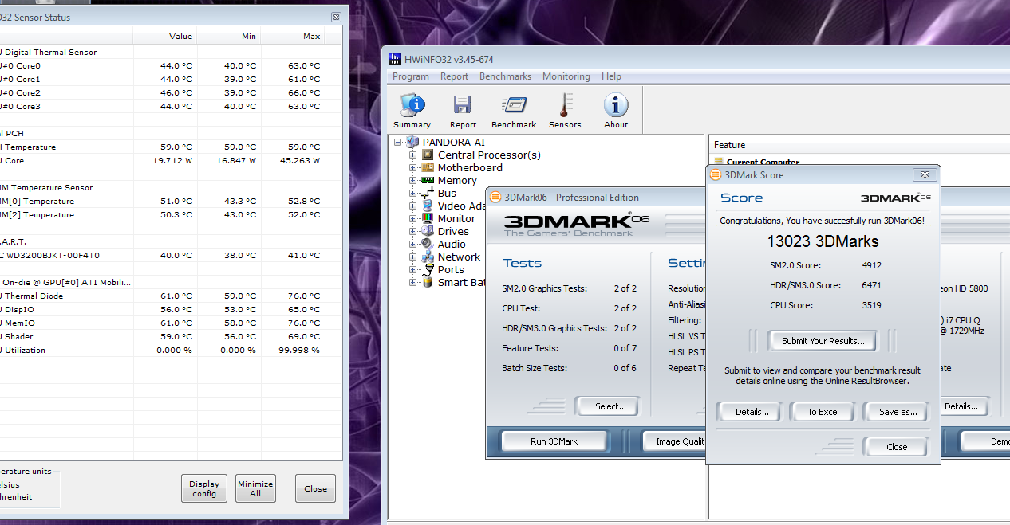Image resolution: width=1010 pixels, height=525 pixels.
Task: Expand the Memory tree node
Action: click(413, 180)
